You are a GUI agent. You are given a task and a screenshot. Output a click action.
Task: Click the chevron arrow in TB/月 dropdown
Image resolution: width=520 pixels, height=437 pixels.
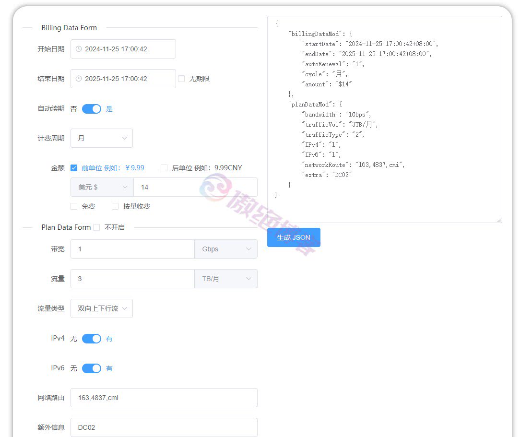click(248, 279)
